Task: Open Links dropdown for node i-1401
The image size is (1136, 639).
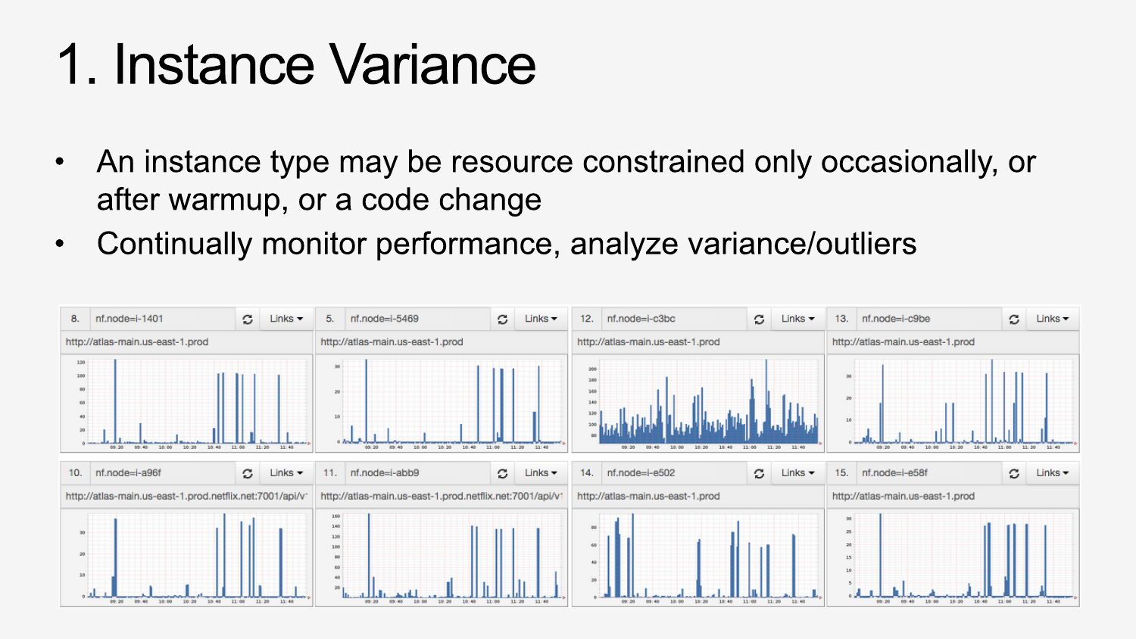Action: coord(286,319)
